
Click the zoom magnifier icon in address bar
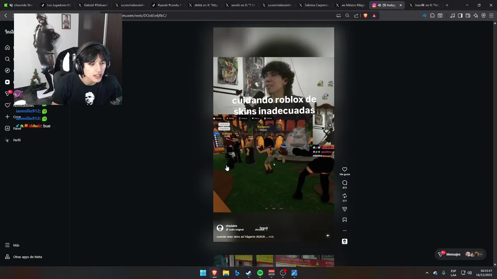[347, 15]
